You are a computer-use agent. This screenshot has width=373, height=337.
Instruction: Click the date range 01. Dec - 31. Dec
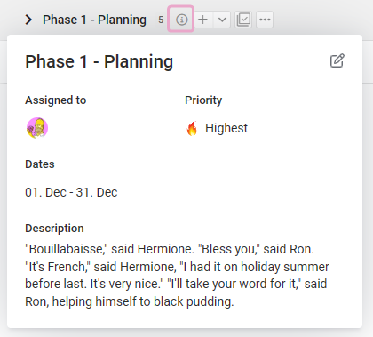point(71,192)
